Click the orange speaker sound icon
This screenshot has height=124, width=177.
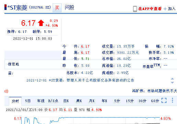(7, 91)
